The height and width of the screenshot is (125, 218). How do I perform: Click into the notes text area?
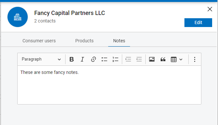109,85
